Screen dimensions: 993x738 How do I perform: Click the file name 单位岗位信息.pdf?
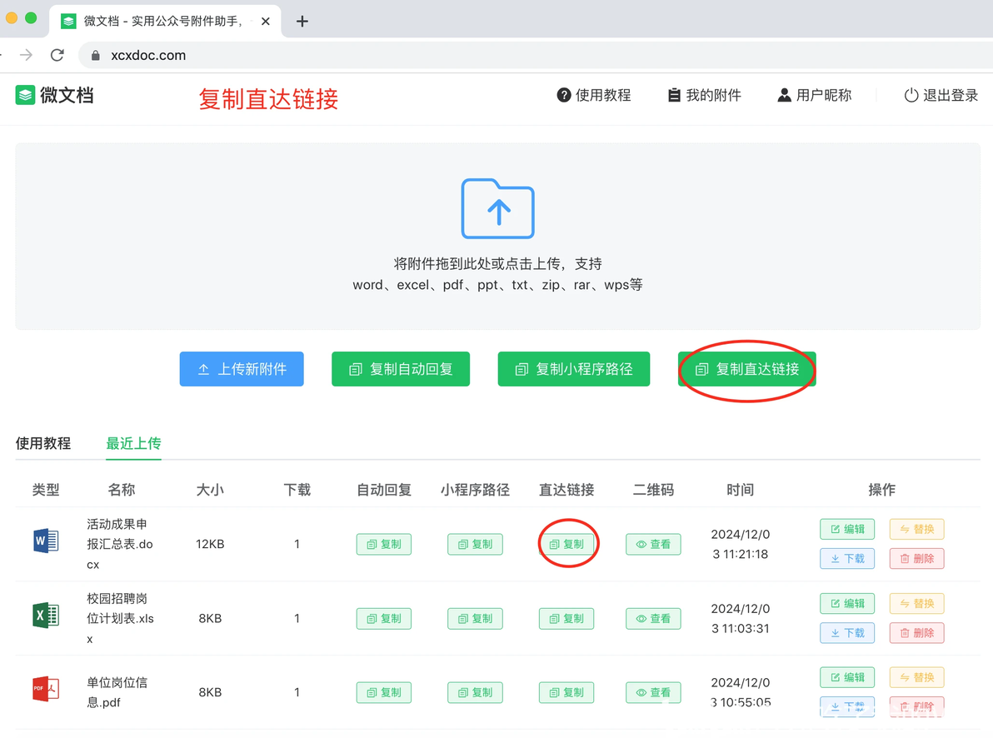pyautogui.click(x=117, y=692)
